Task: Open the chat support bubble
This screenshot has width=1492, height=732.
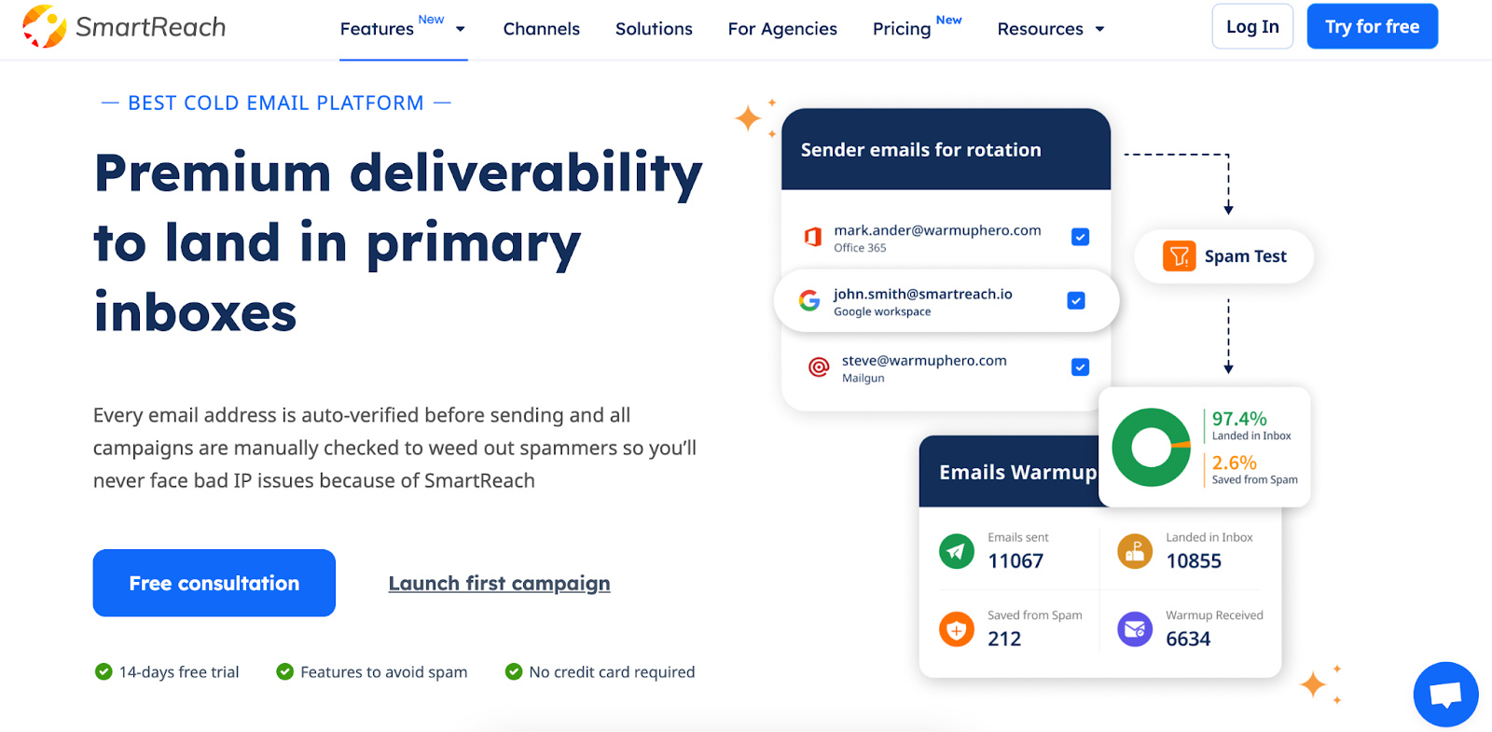Action: coord(1445,695)
